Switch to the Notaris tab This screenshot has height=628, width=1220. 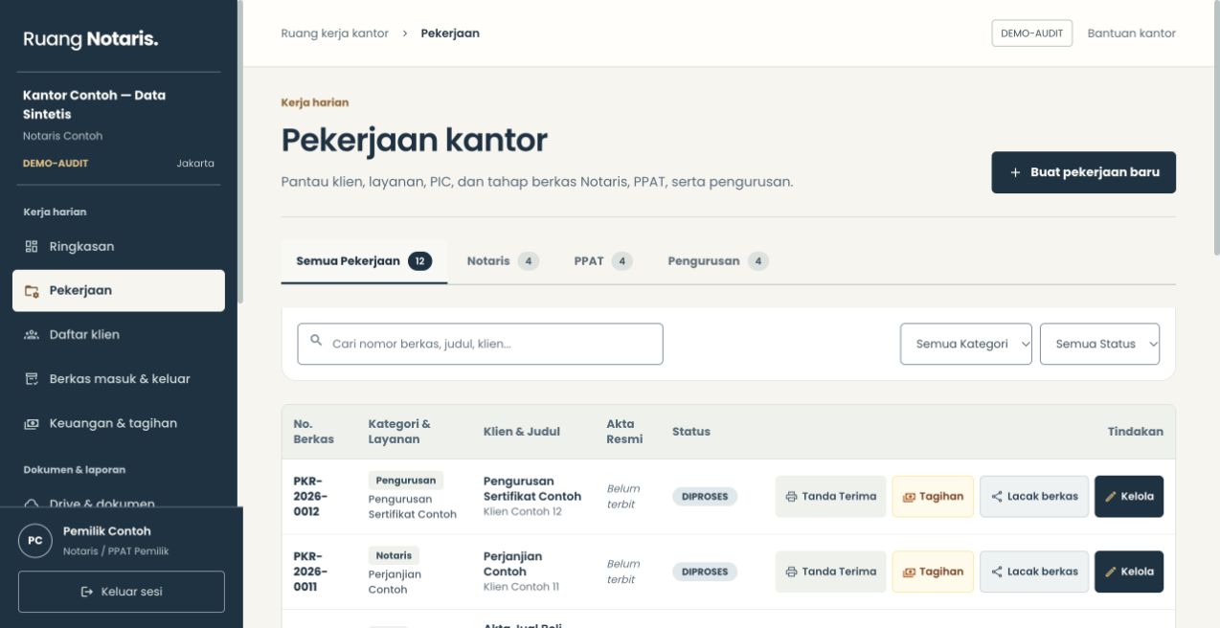click(503, 261)
